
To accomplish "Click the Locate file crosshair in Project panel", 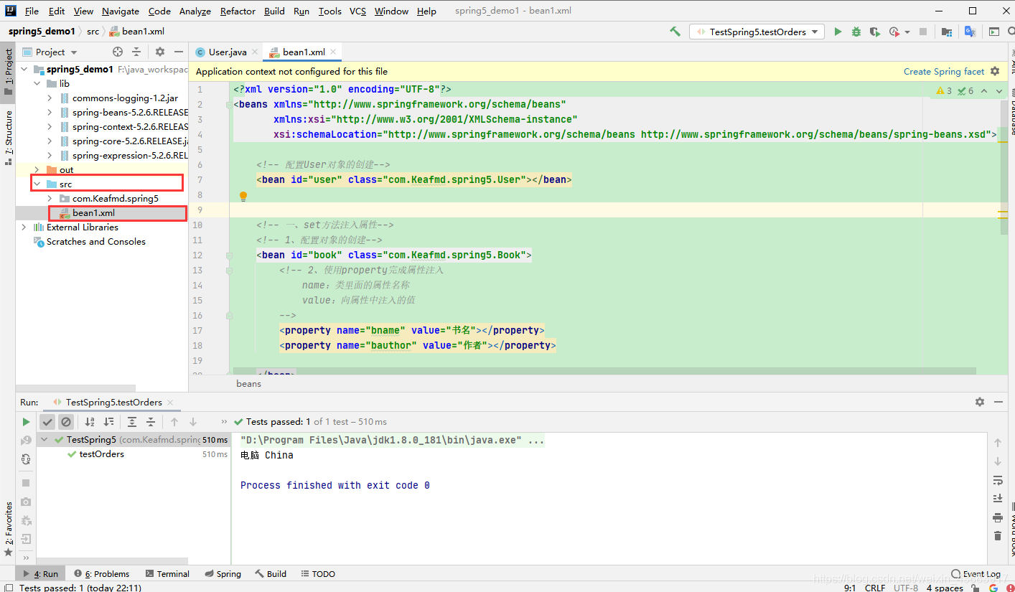I will coord(118,52).
